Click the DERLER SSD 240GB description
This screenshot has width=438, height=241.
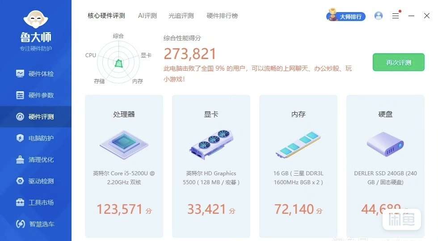[x=385, y=178]
